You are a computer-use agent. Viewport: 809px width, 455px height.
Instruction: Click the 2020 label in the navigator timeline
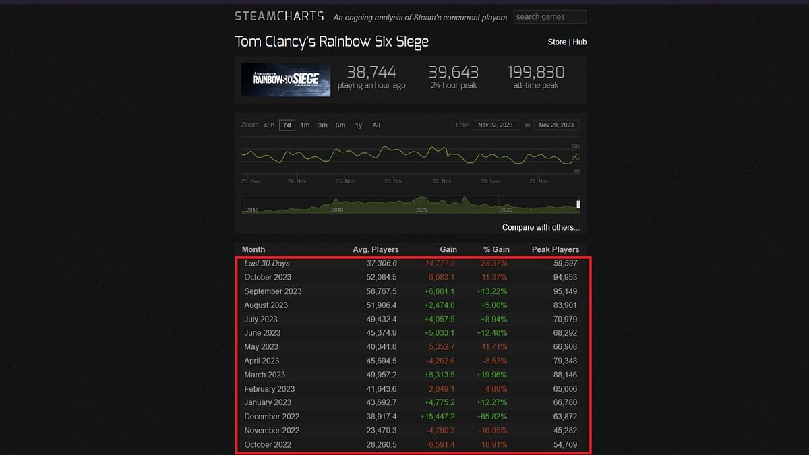click(x=421, y=210)
